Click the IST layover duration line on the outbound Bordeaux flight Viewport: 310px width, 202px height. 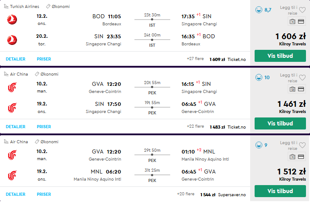(x=152, y=20)
